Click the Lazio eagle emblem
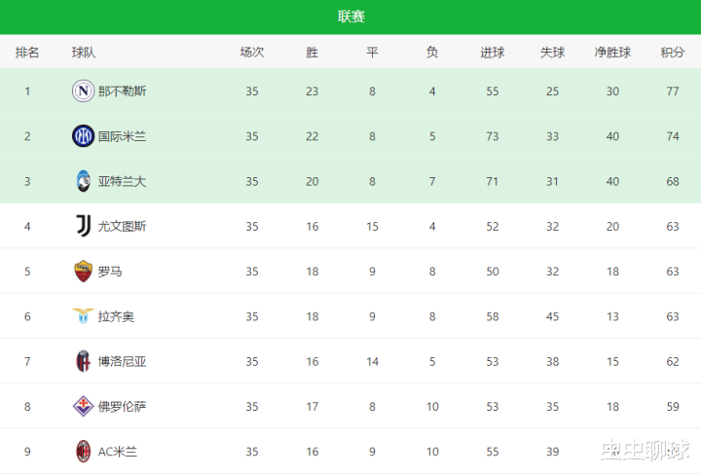The height and width of the screenshot is (476, 701). (83, 315)
